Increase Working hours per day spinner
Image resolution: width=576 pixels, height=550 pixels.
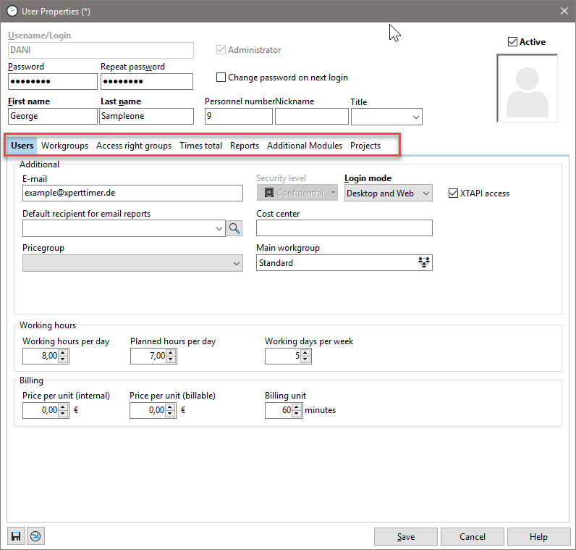[63, 352]
